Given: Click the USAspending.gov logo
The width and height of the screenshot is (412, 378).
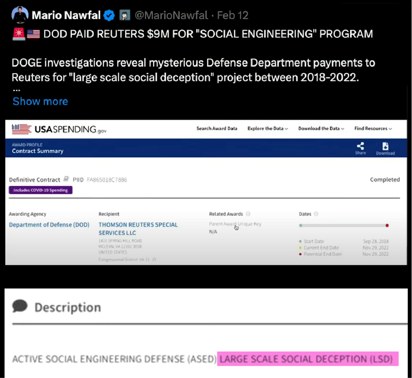Looking at the screenshot, I should tap(59, 129).
